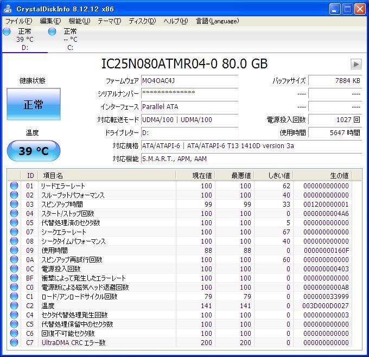The width and height of the screenshot is (369, 357).
Task: Click the 正常 health status button
Action: (34, 104)
